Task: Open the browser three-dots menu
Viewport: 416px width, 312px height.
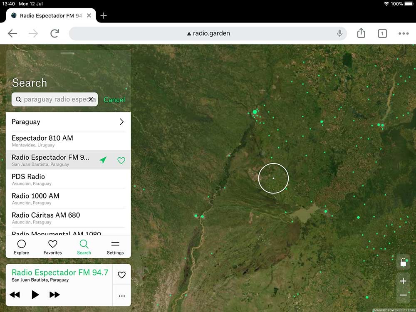Action: (x=403, y=33)
